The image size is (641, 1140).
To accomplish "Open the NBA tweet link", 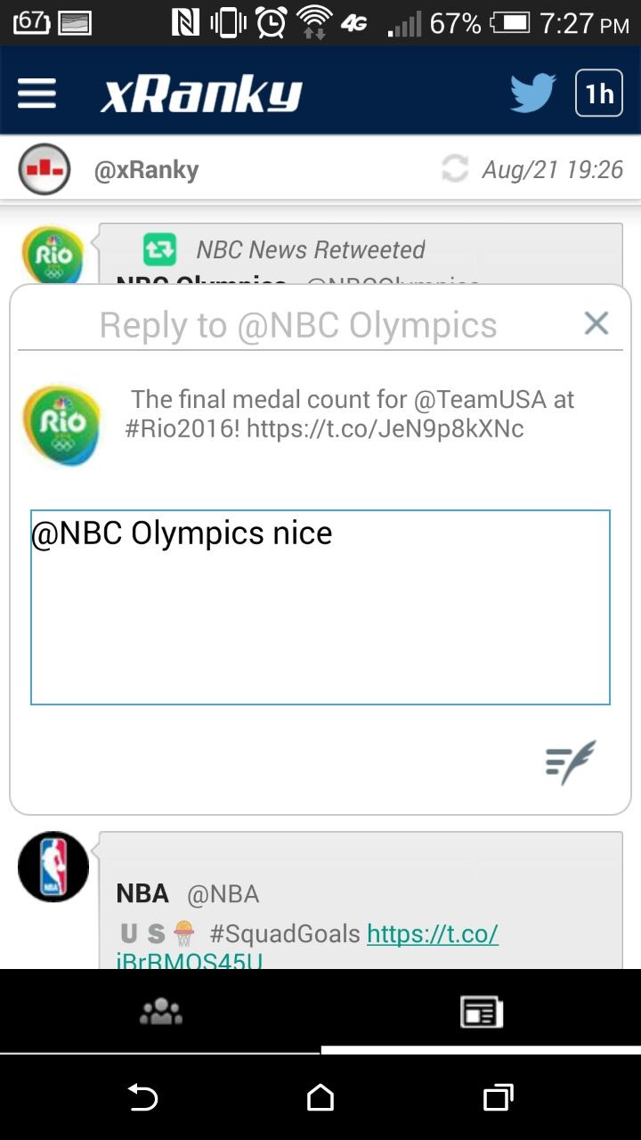I will pos(432,933).
